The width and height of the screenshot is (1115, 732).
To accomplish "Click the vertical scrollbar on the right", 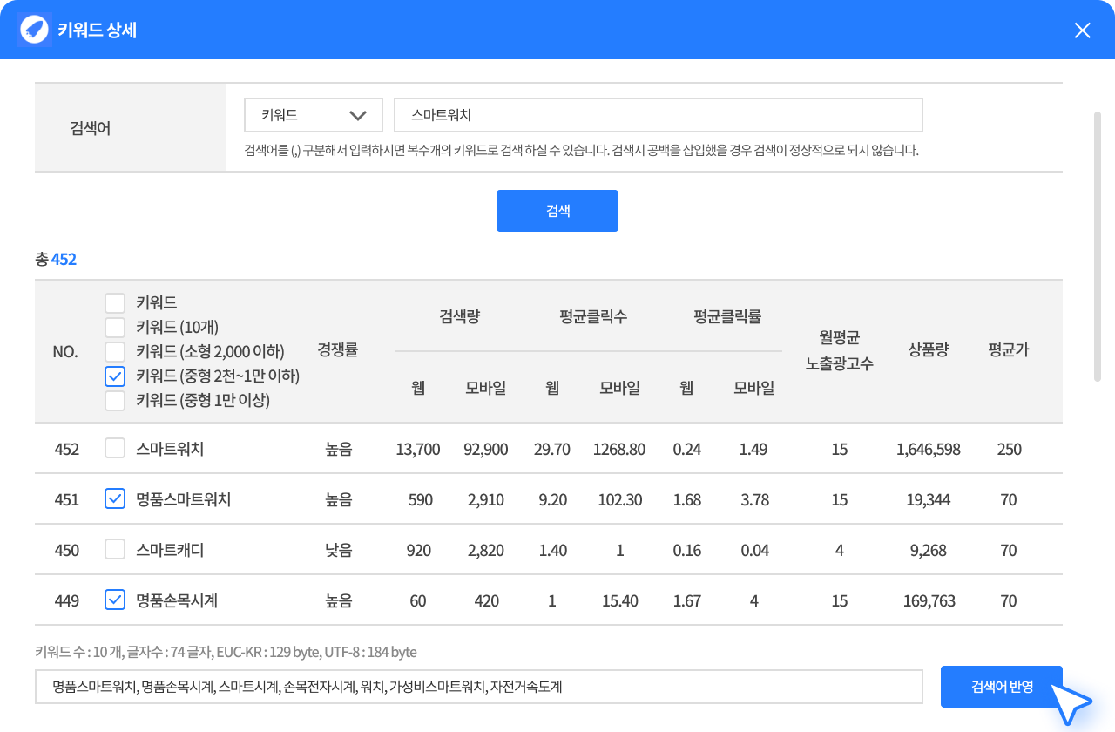I will coord(1098,246).
